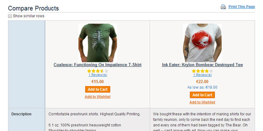This screenshot has width=263, height=131.
Task: Click the printer icon beside Print This Page
Action: tap(223, 7)
